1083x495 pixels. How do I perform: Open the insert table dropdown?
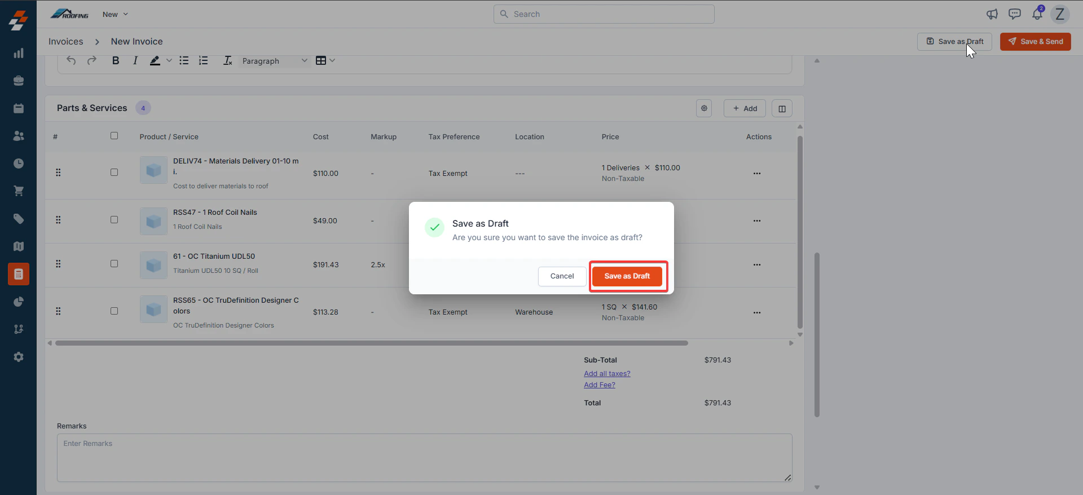click(325, 60)
